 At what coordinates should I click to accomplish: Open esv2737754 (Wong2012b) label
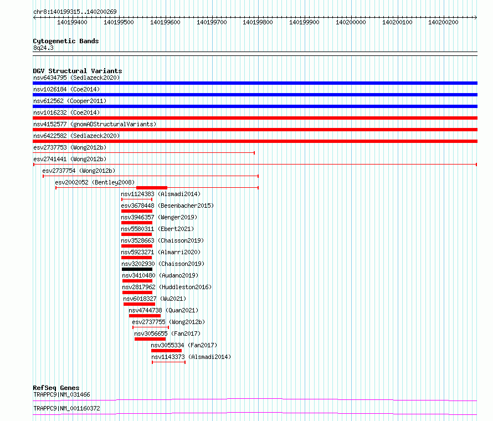pyautogui.click(x=79, y=171)
